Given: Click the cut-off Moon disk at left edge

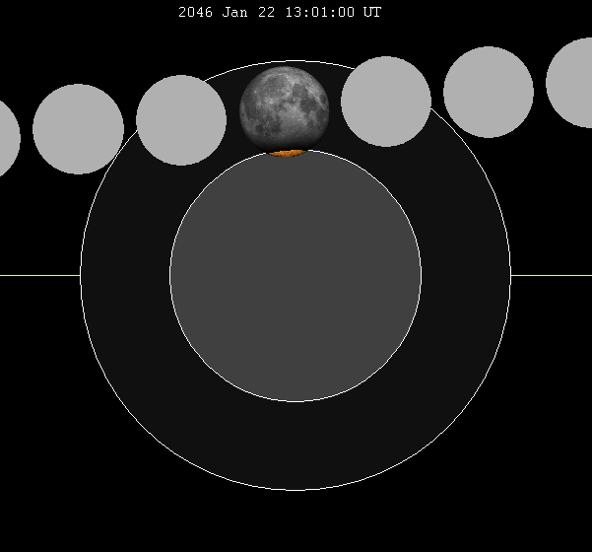Looking at the screenshot, I should pos(6,138).
